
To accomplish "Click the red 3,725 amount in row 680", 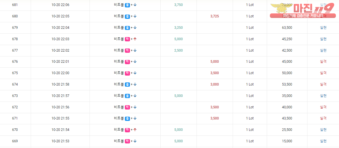I will pyautogui.click(x=214, y=16).
